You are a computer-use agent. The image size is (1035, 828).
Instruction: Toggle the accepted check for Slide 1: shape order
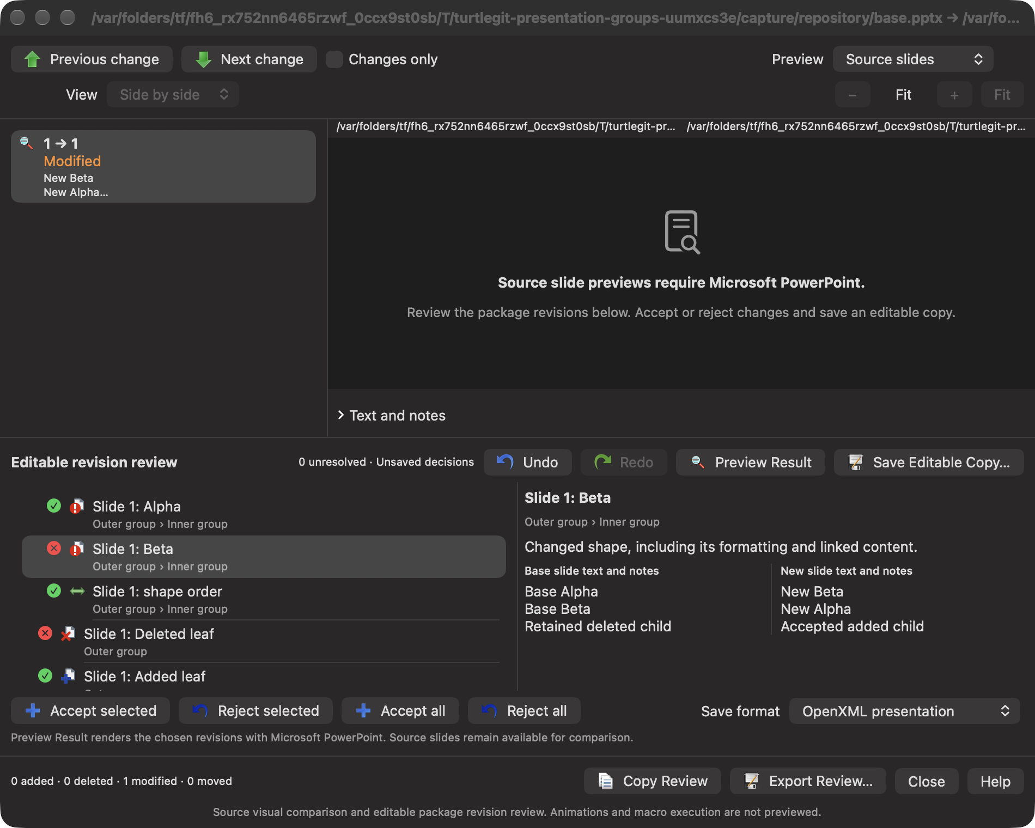(x=54, y=591)
